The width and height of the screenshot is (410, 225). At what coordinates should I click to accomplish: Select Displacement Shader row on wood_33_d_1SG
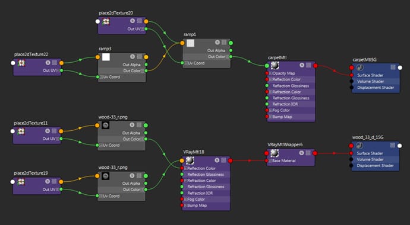[375, 166]
